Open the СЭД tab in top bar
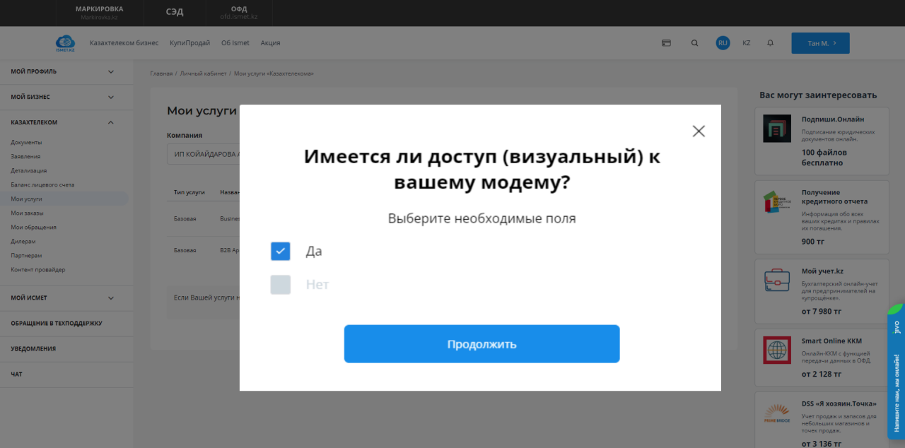The width and height of the screenshot is (905, 448). [x=175, y=13]
